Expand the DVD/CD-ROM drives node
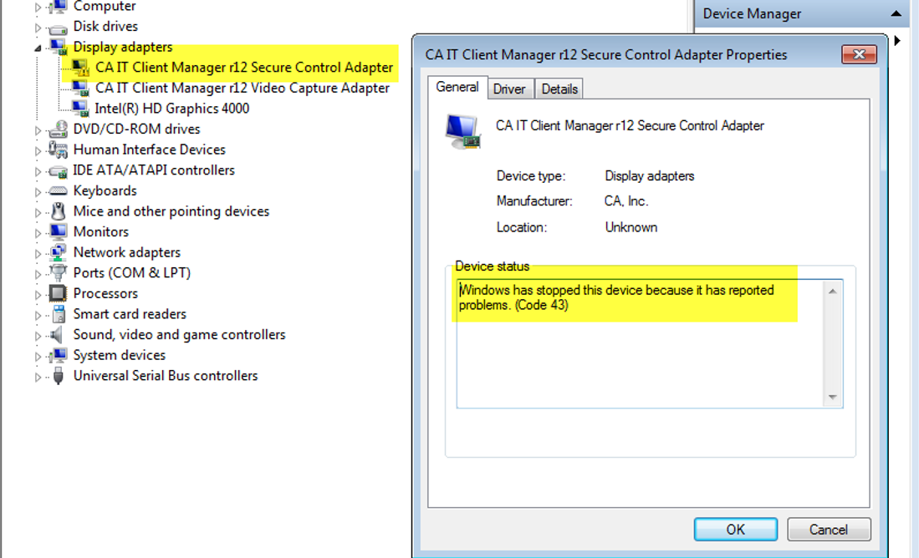The image size is (919, 558). (38, 130)
